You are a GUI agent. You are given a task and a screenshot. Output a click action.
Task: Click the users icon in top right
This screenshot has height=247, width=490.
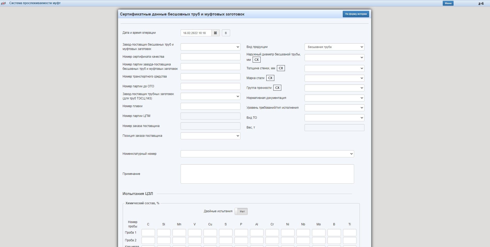(481, 3)
